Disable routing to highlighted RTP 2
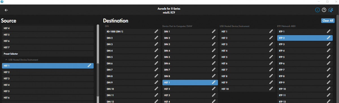The width and height of the screenshot is (339, 103). (x=305, y=38)
